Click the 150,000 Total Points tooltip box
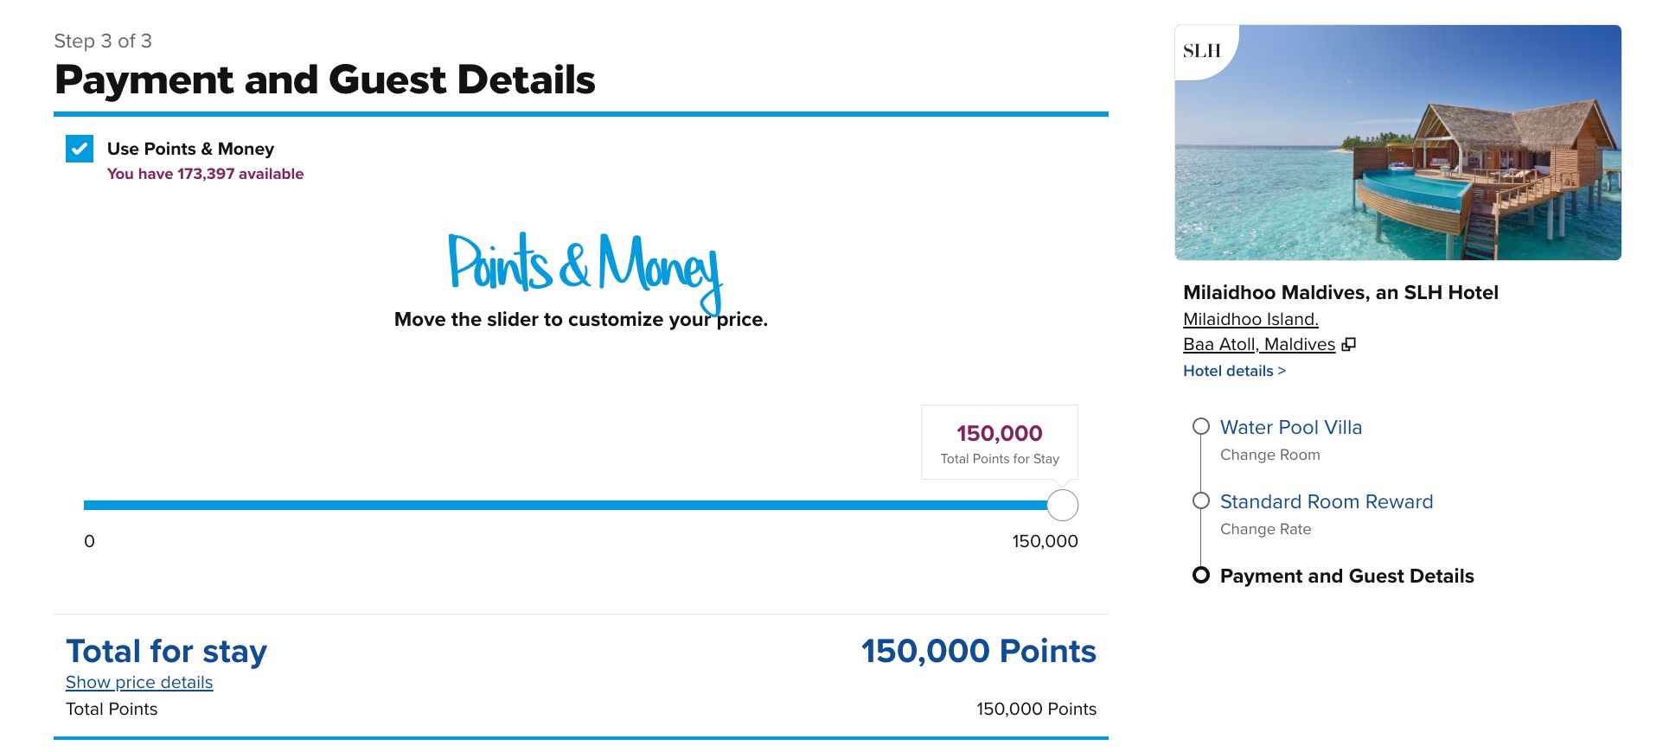This screenshot has width=1669, height=752. point(998,442)
